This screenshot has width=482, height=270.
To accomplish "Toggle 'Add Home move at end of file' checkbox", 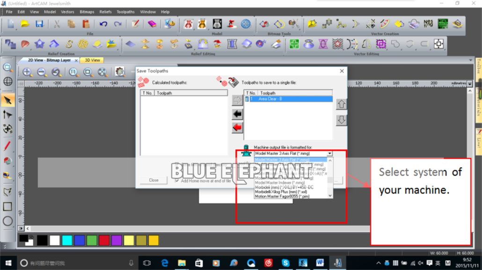I will pos(177,181).
